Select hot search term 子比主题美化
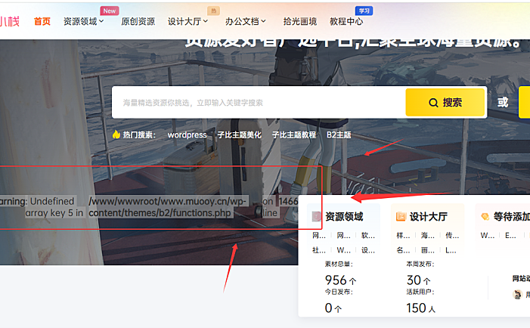Image resolution: width=530 pixels, height=328 pixels. click(240, 135)
